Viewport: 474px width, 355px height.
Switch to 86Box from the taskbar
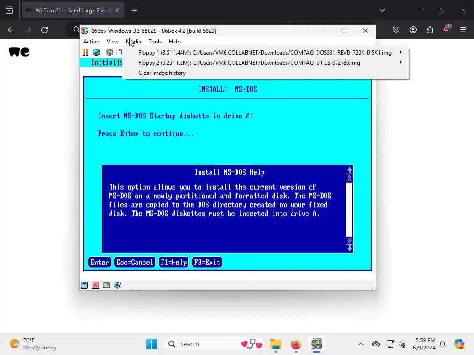(316, 344)
